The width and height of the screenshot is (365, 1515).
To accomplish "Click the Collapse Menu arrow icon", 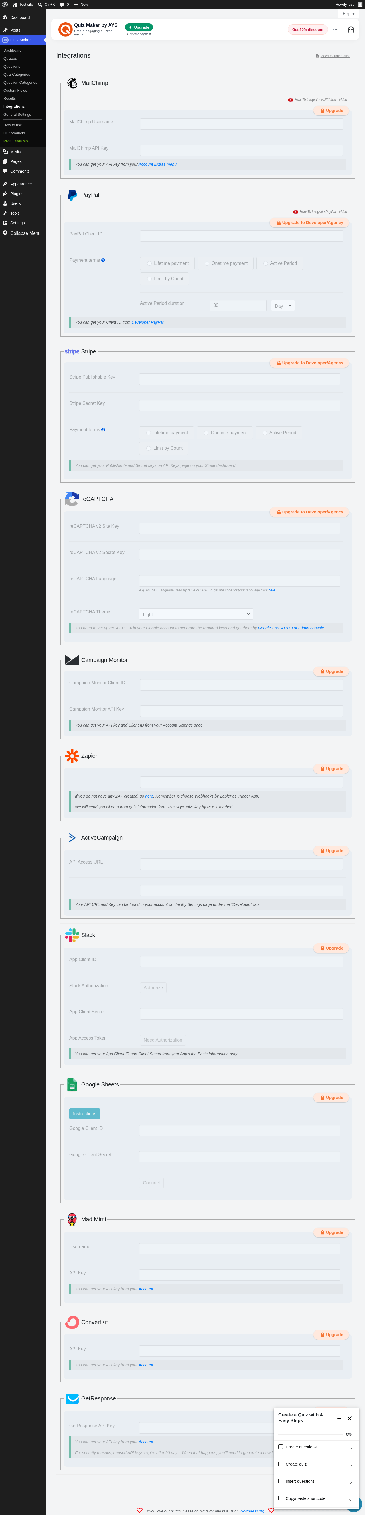I will point(5,233).
